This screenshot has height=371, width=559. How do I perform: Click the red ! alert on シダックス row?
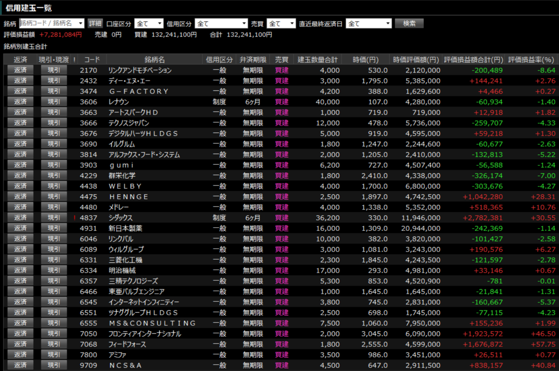click(x=75, y=218)
